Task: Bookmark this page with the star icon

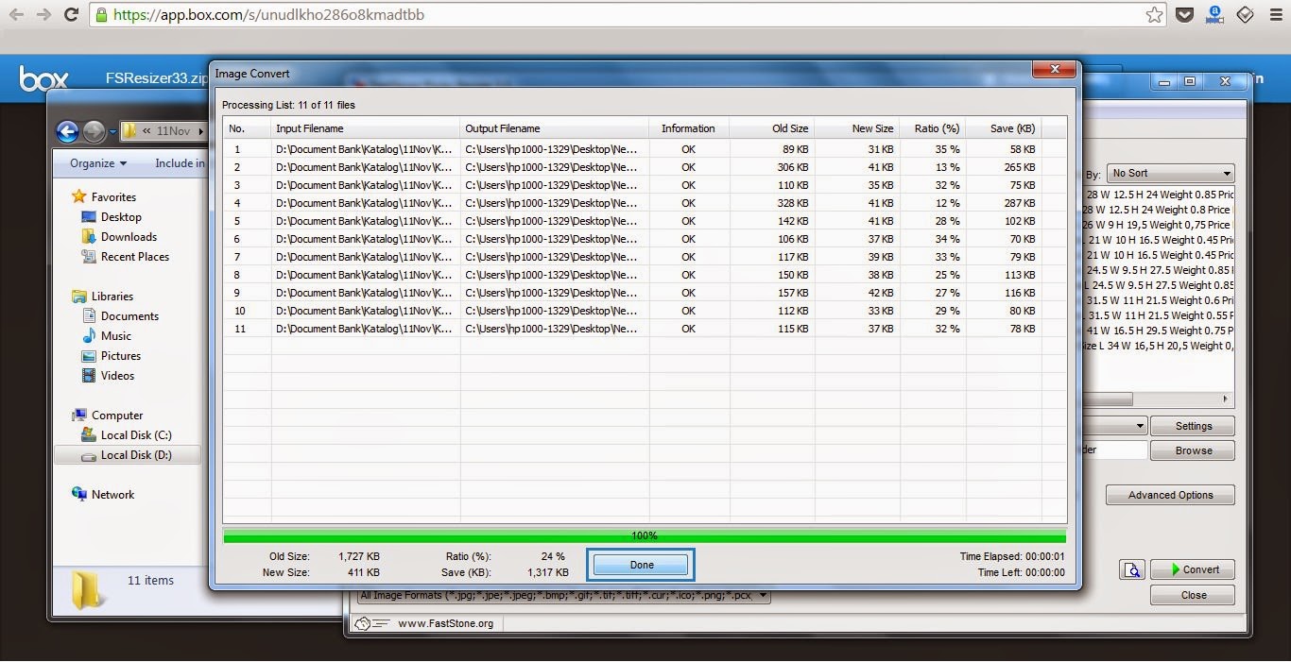Action: (x=1154, y=15)
